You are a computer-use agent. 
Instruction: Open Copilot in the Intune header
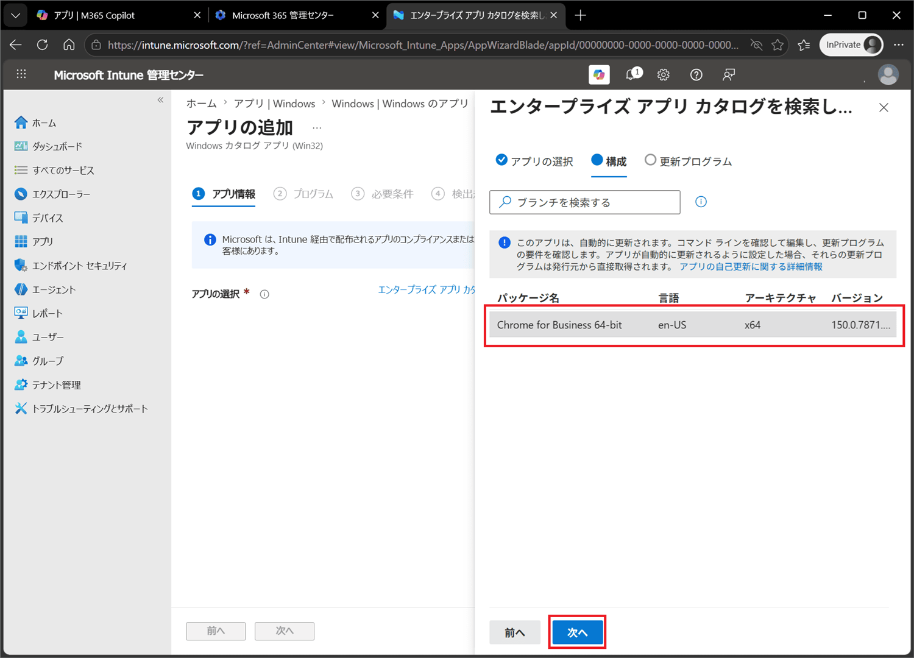599,74
